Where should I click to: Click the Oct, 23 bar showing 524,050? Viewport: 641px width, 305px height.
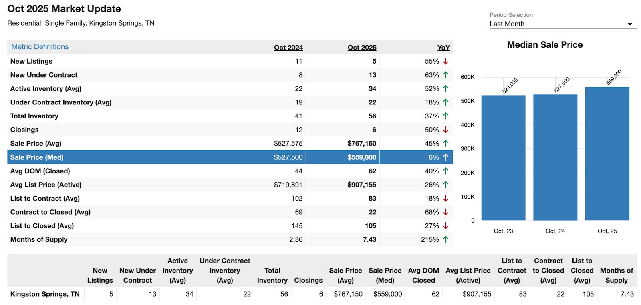point(503,158)
